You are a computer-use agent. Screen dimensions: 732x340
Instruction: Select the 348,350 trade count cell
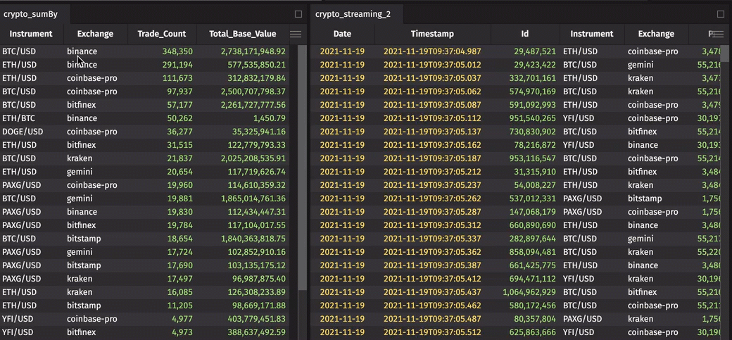177,51
